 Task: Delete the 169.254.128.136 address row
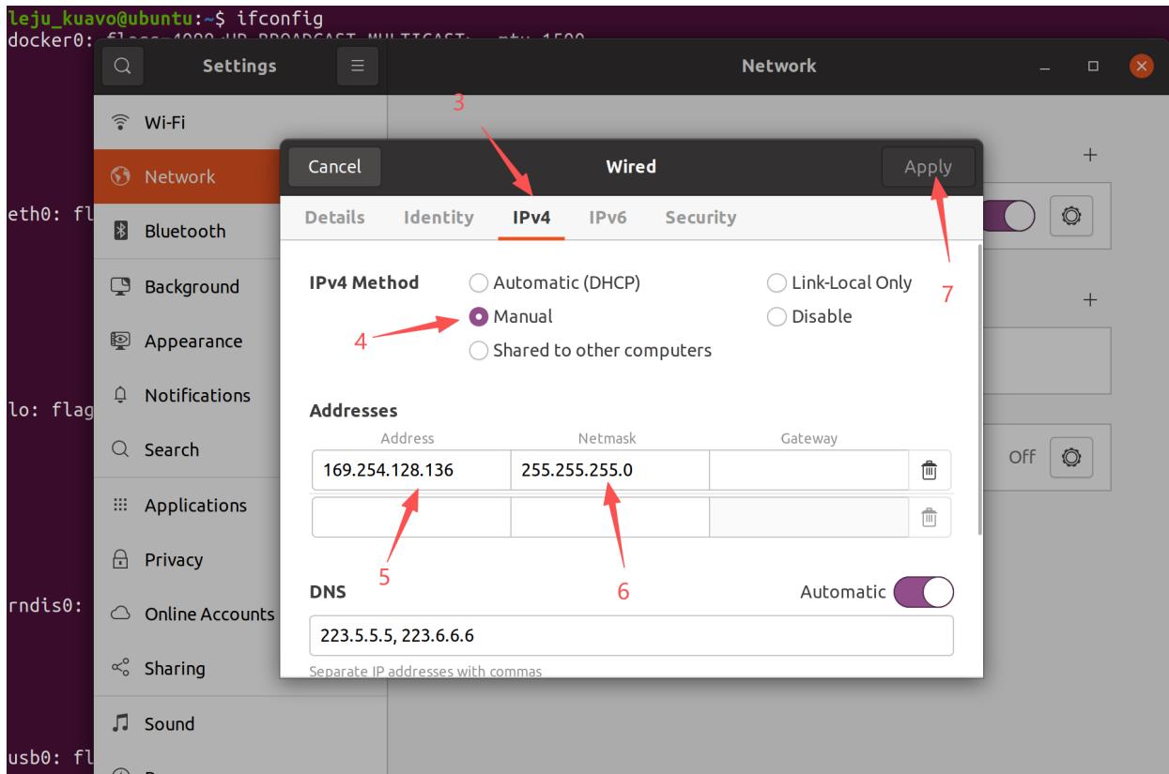pos(929,470)
